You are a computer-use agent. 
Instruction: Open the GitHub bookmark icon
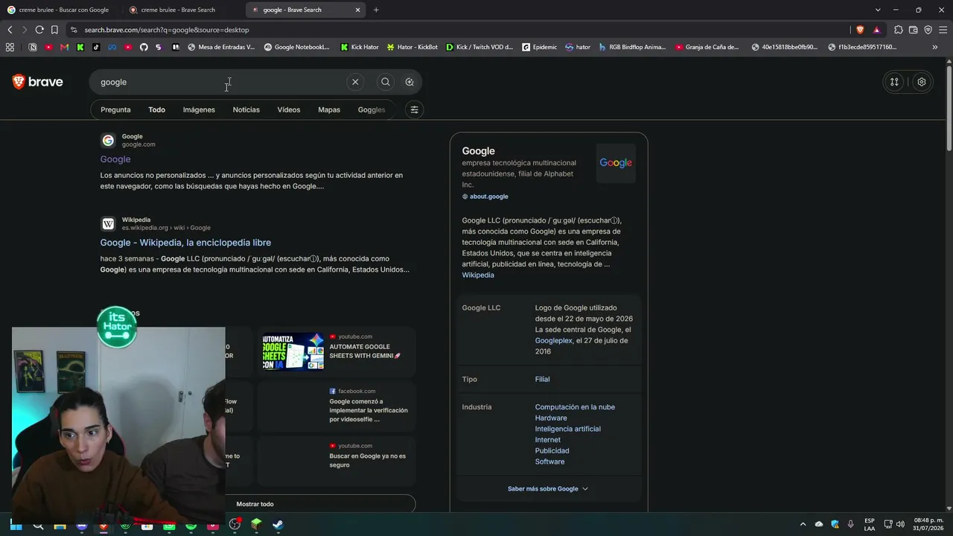tap(144, 47)
